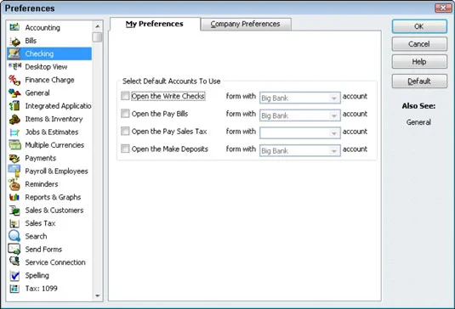The image size is (455, 309).
Task: Click the Tax: 1099 icon
Action: [x=14, y=289]
